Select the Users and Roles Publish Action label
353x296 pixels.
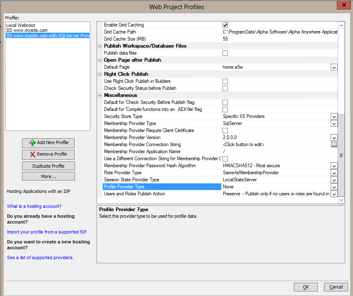134,194
